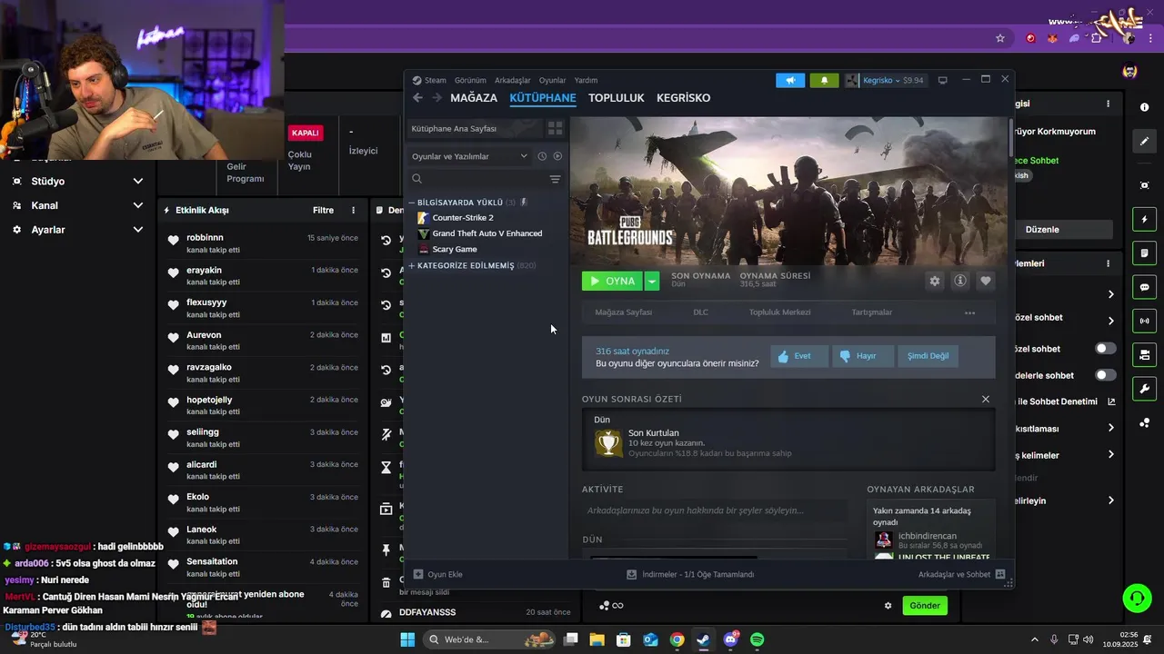Click Steam's announcements megaphone icon

click(790, 80)
